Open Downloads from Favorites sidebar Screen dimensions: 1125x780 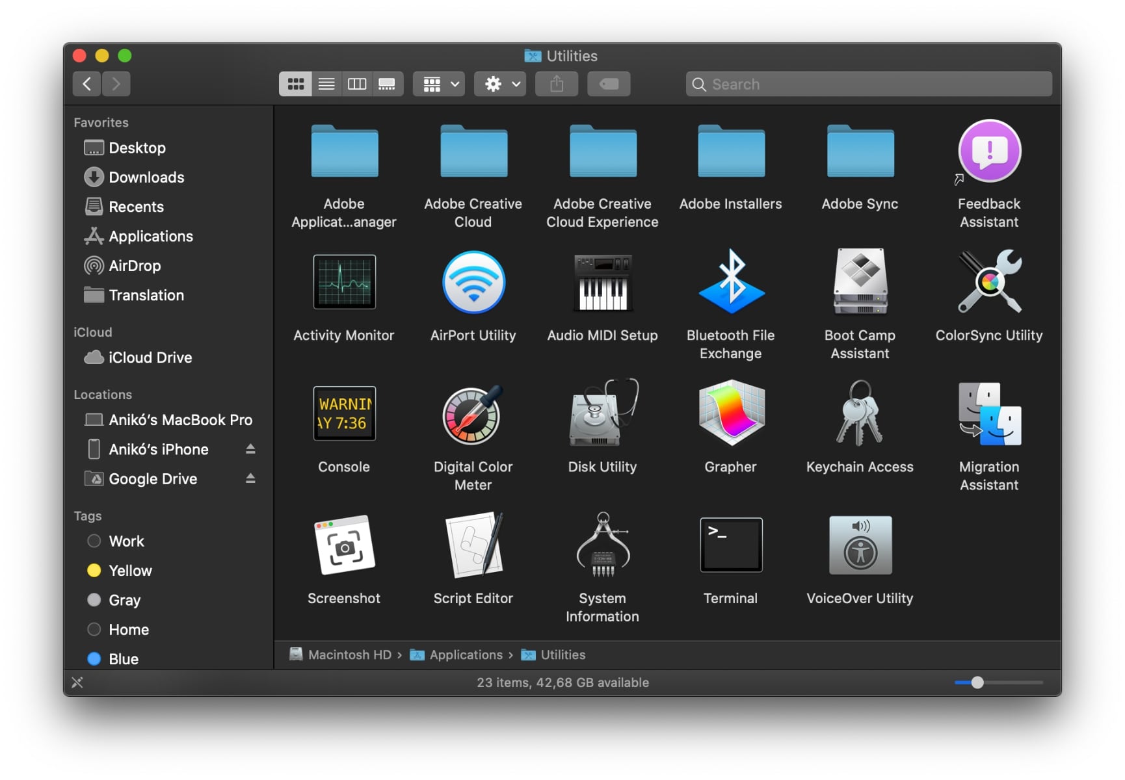pyautogui.click(x=146, y=177)
